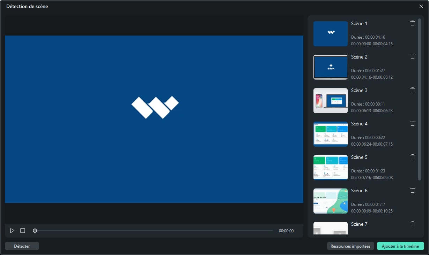Click the "Scène 1" label
This screenshot has width=429, height=255.
pyautogui.click(x=359, y=23)
